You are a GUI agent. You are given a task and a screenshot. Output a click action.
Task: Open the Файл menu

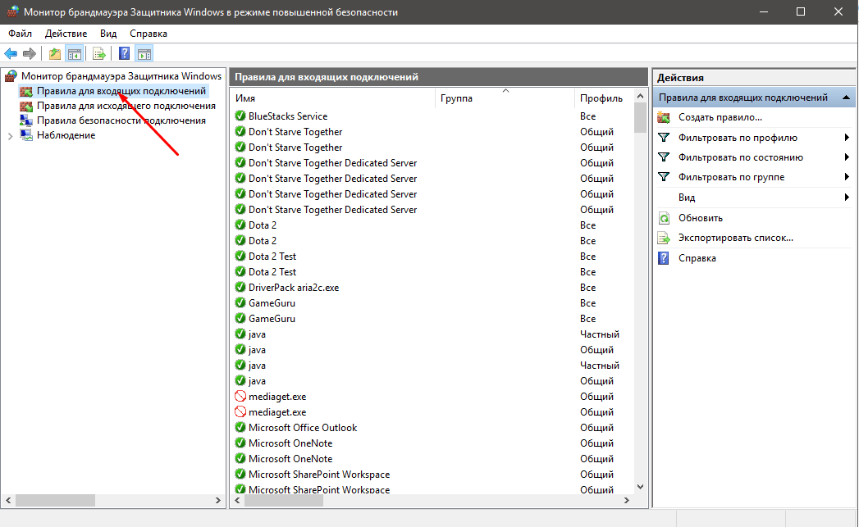[21, 34]
